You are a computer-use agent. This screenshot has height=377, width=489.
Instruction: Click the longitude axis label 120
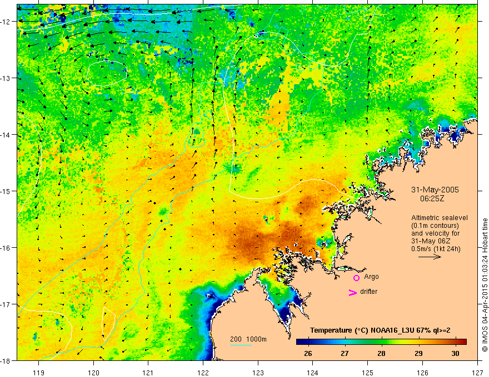(93, 373)
